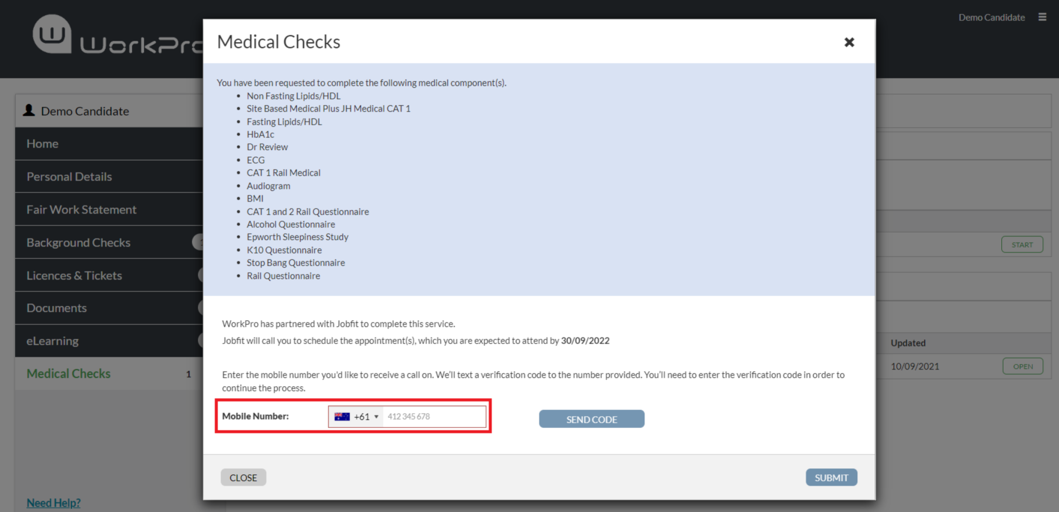This screenshot has height=512, width=1059.
Task: Click the SEND CODE button
Action: point(591,418)
